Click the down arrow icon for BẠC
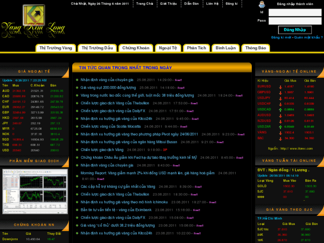The image size is (324, 243). pyautogui.click(x=280, y=139)
